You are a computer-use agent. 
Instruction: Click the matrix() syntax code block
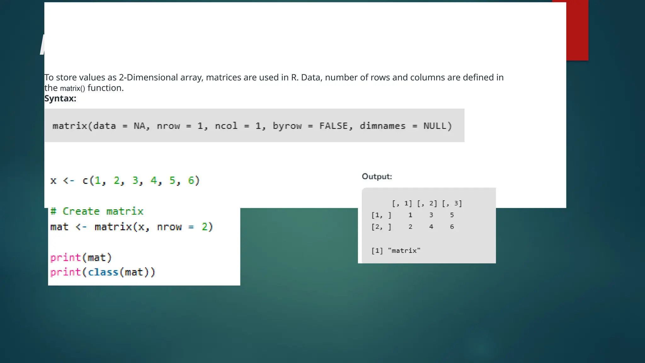(x=254, y=125)
